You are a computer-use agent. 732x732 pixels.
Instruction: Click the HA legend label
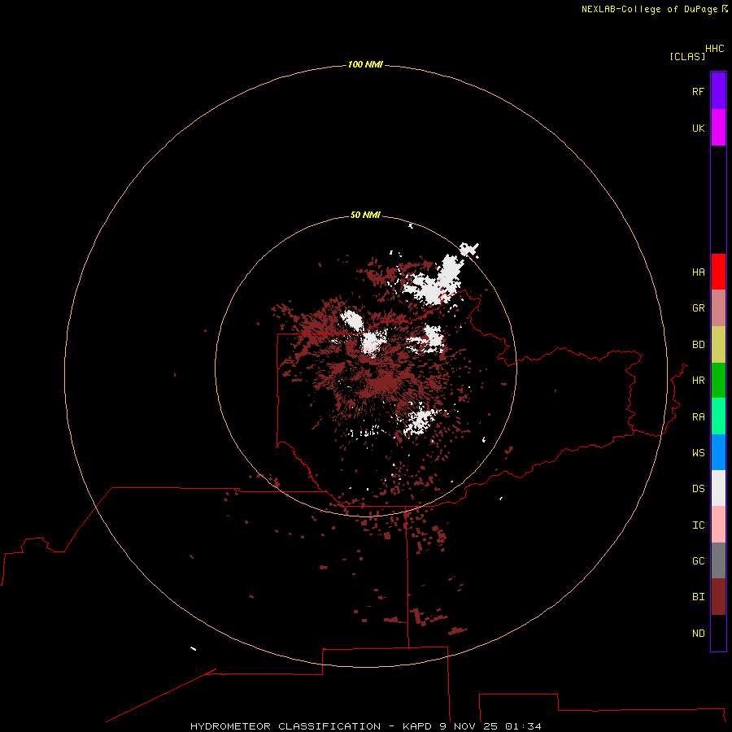coord(698,272)
